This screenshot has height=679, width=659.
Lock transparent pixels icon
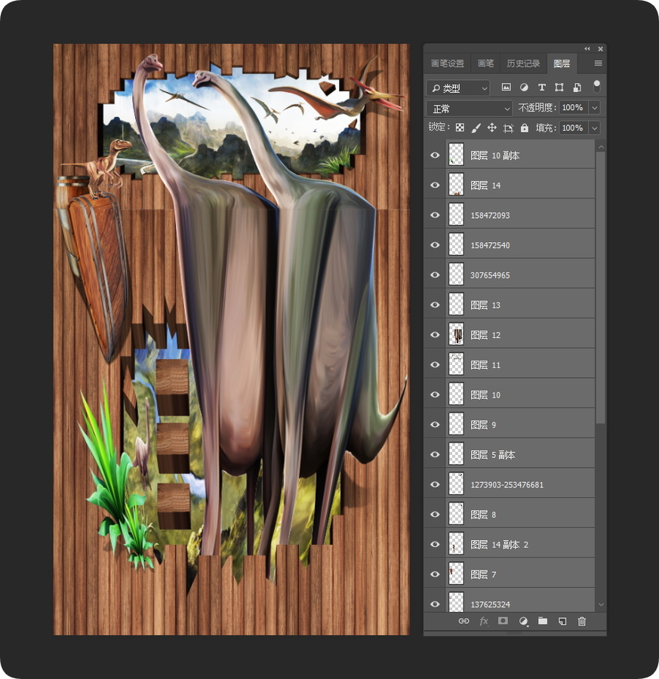pyautogui.click(x=460, y=128)
